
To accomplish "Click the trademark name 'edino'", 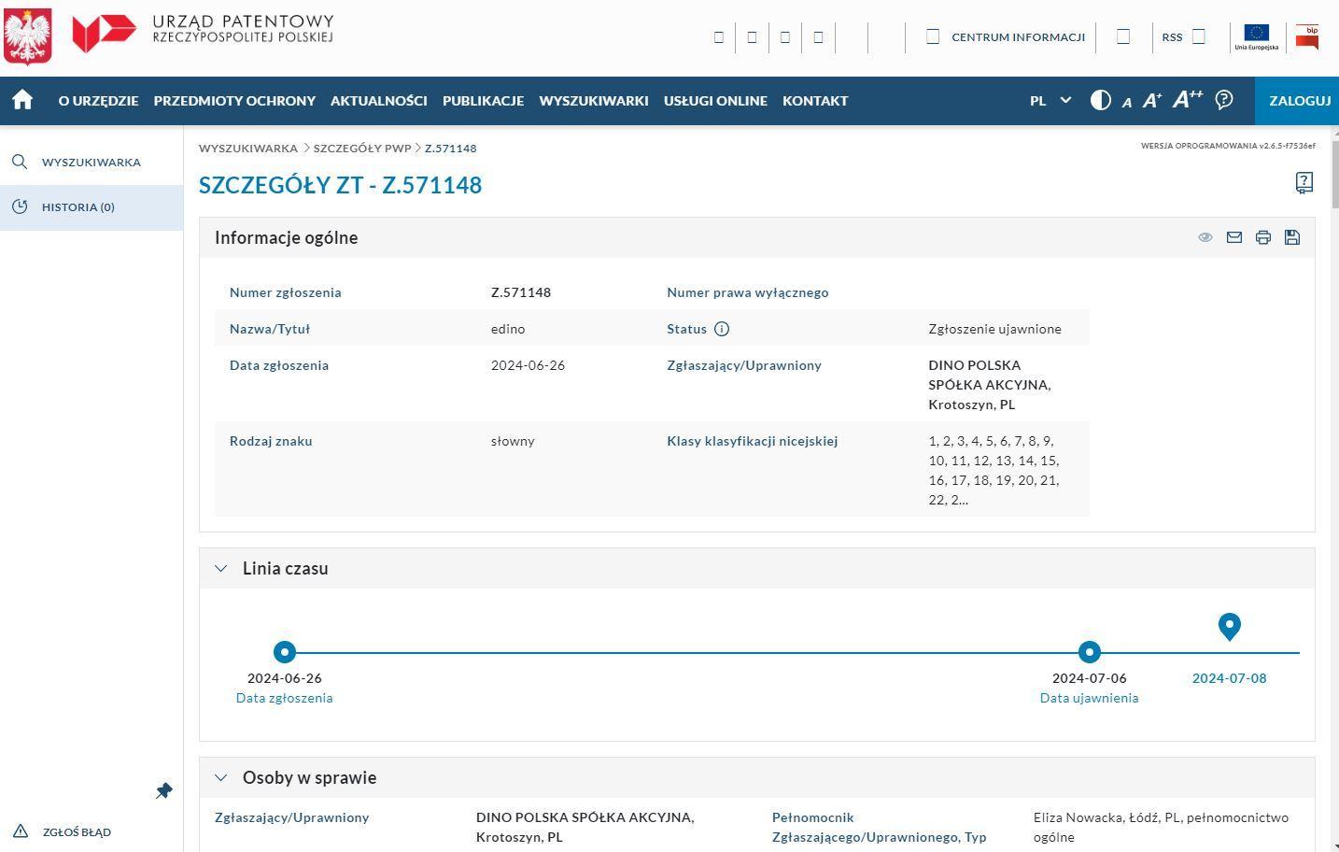I will tap(508, 329).
